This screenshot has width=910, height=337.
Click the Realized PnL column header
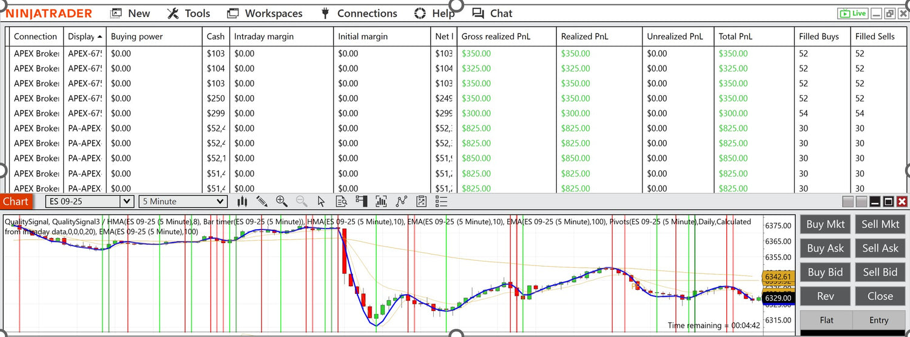(599, 36)
